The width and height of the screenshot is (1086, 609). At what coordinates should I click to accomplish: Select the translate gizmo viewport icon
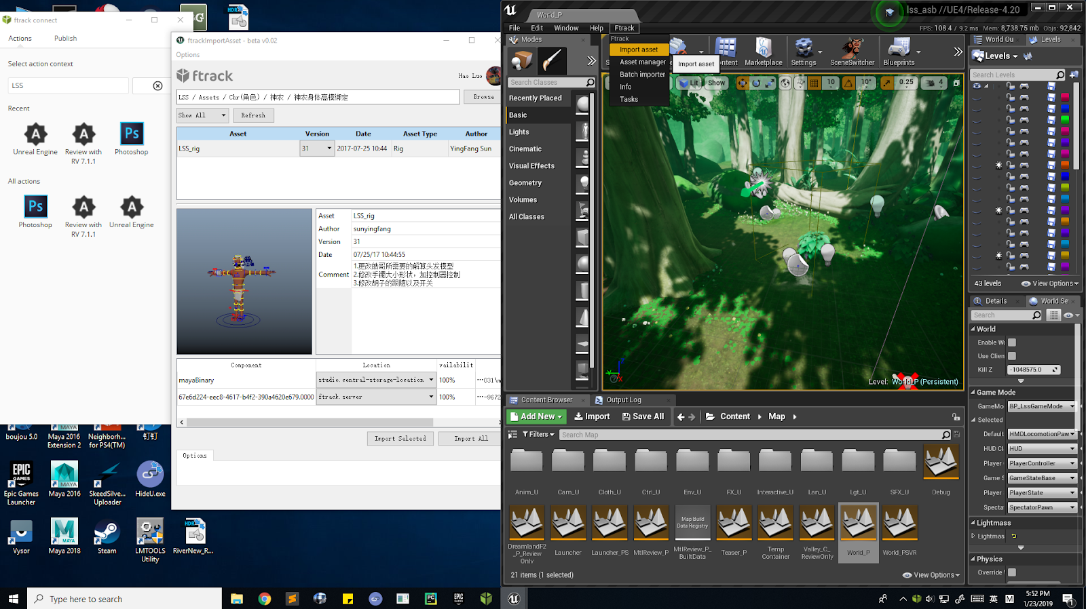pyautogui.click(x=743, y=83)
